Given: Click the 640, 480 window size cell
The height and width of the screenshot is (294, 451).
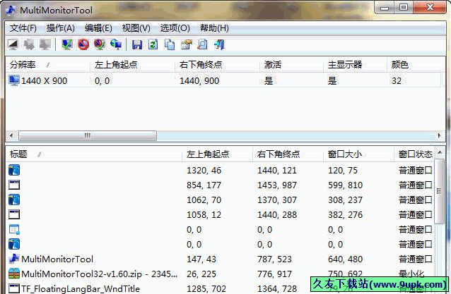Looking at the screenshot, I should click(x=346, y=259).
